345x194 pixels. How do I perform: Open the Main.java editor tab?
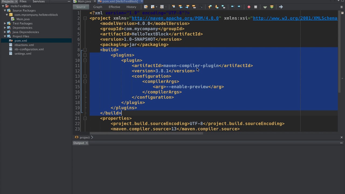point(84,1)
